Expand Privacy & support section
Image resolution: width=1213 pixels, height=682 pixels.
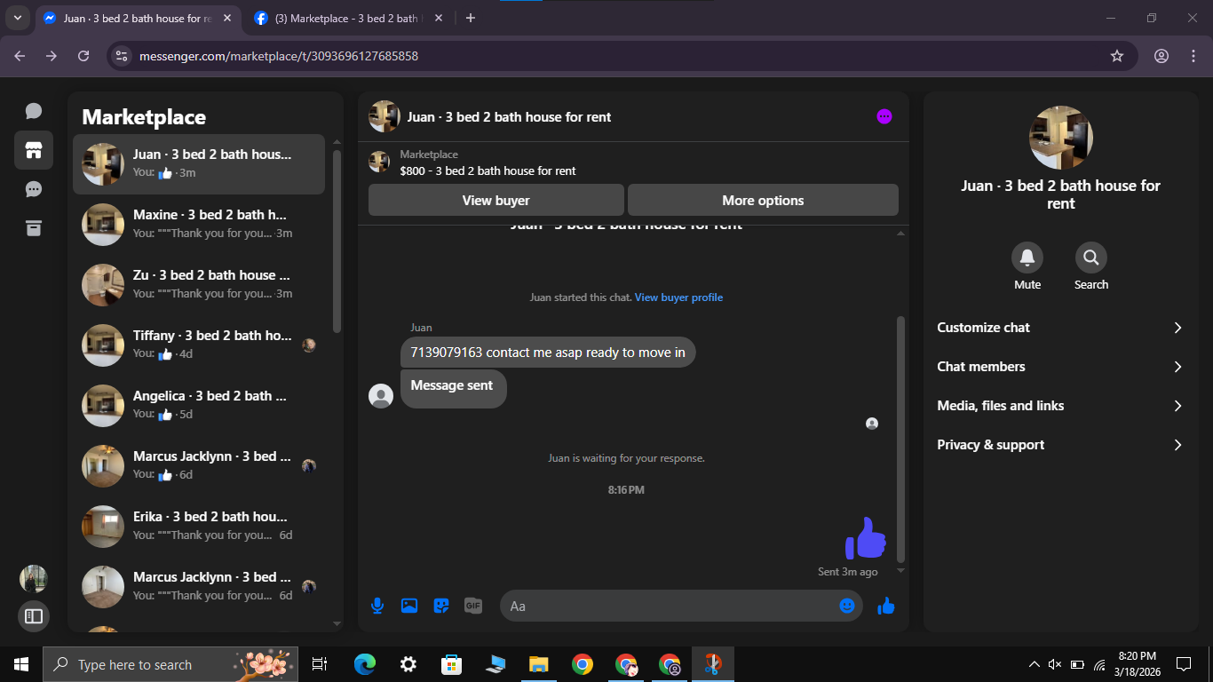coord(1060,445)
